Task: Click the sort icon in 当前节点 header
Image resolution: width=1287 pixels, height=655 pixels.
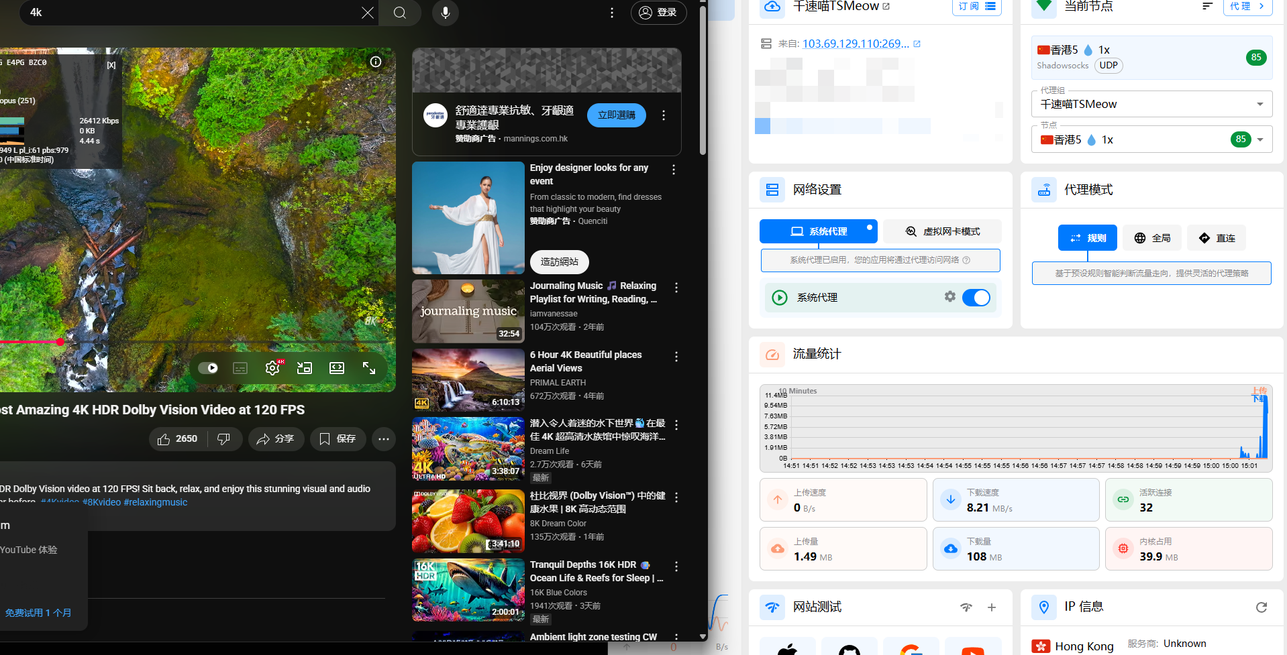Action: point(1208,6)
